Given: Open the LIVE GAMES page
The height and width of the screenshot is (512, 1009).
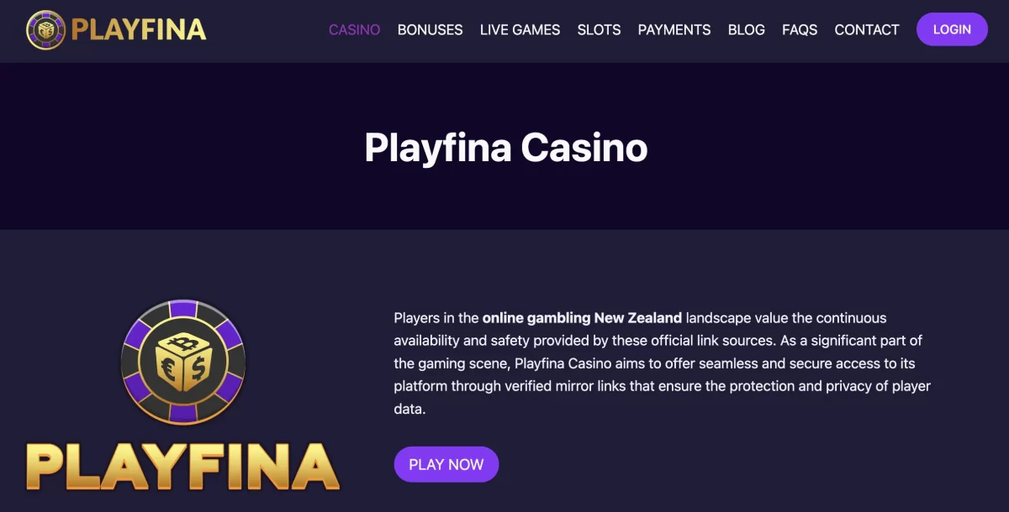Looking at the screenshot, I should pos(520,29).
